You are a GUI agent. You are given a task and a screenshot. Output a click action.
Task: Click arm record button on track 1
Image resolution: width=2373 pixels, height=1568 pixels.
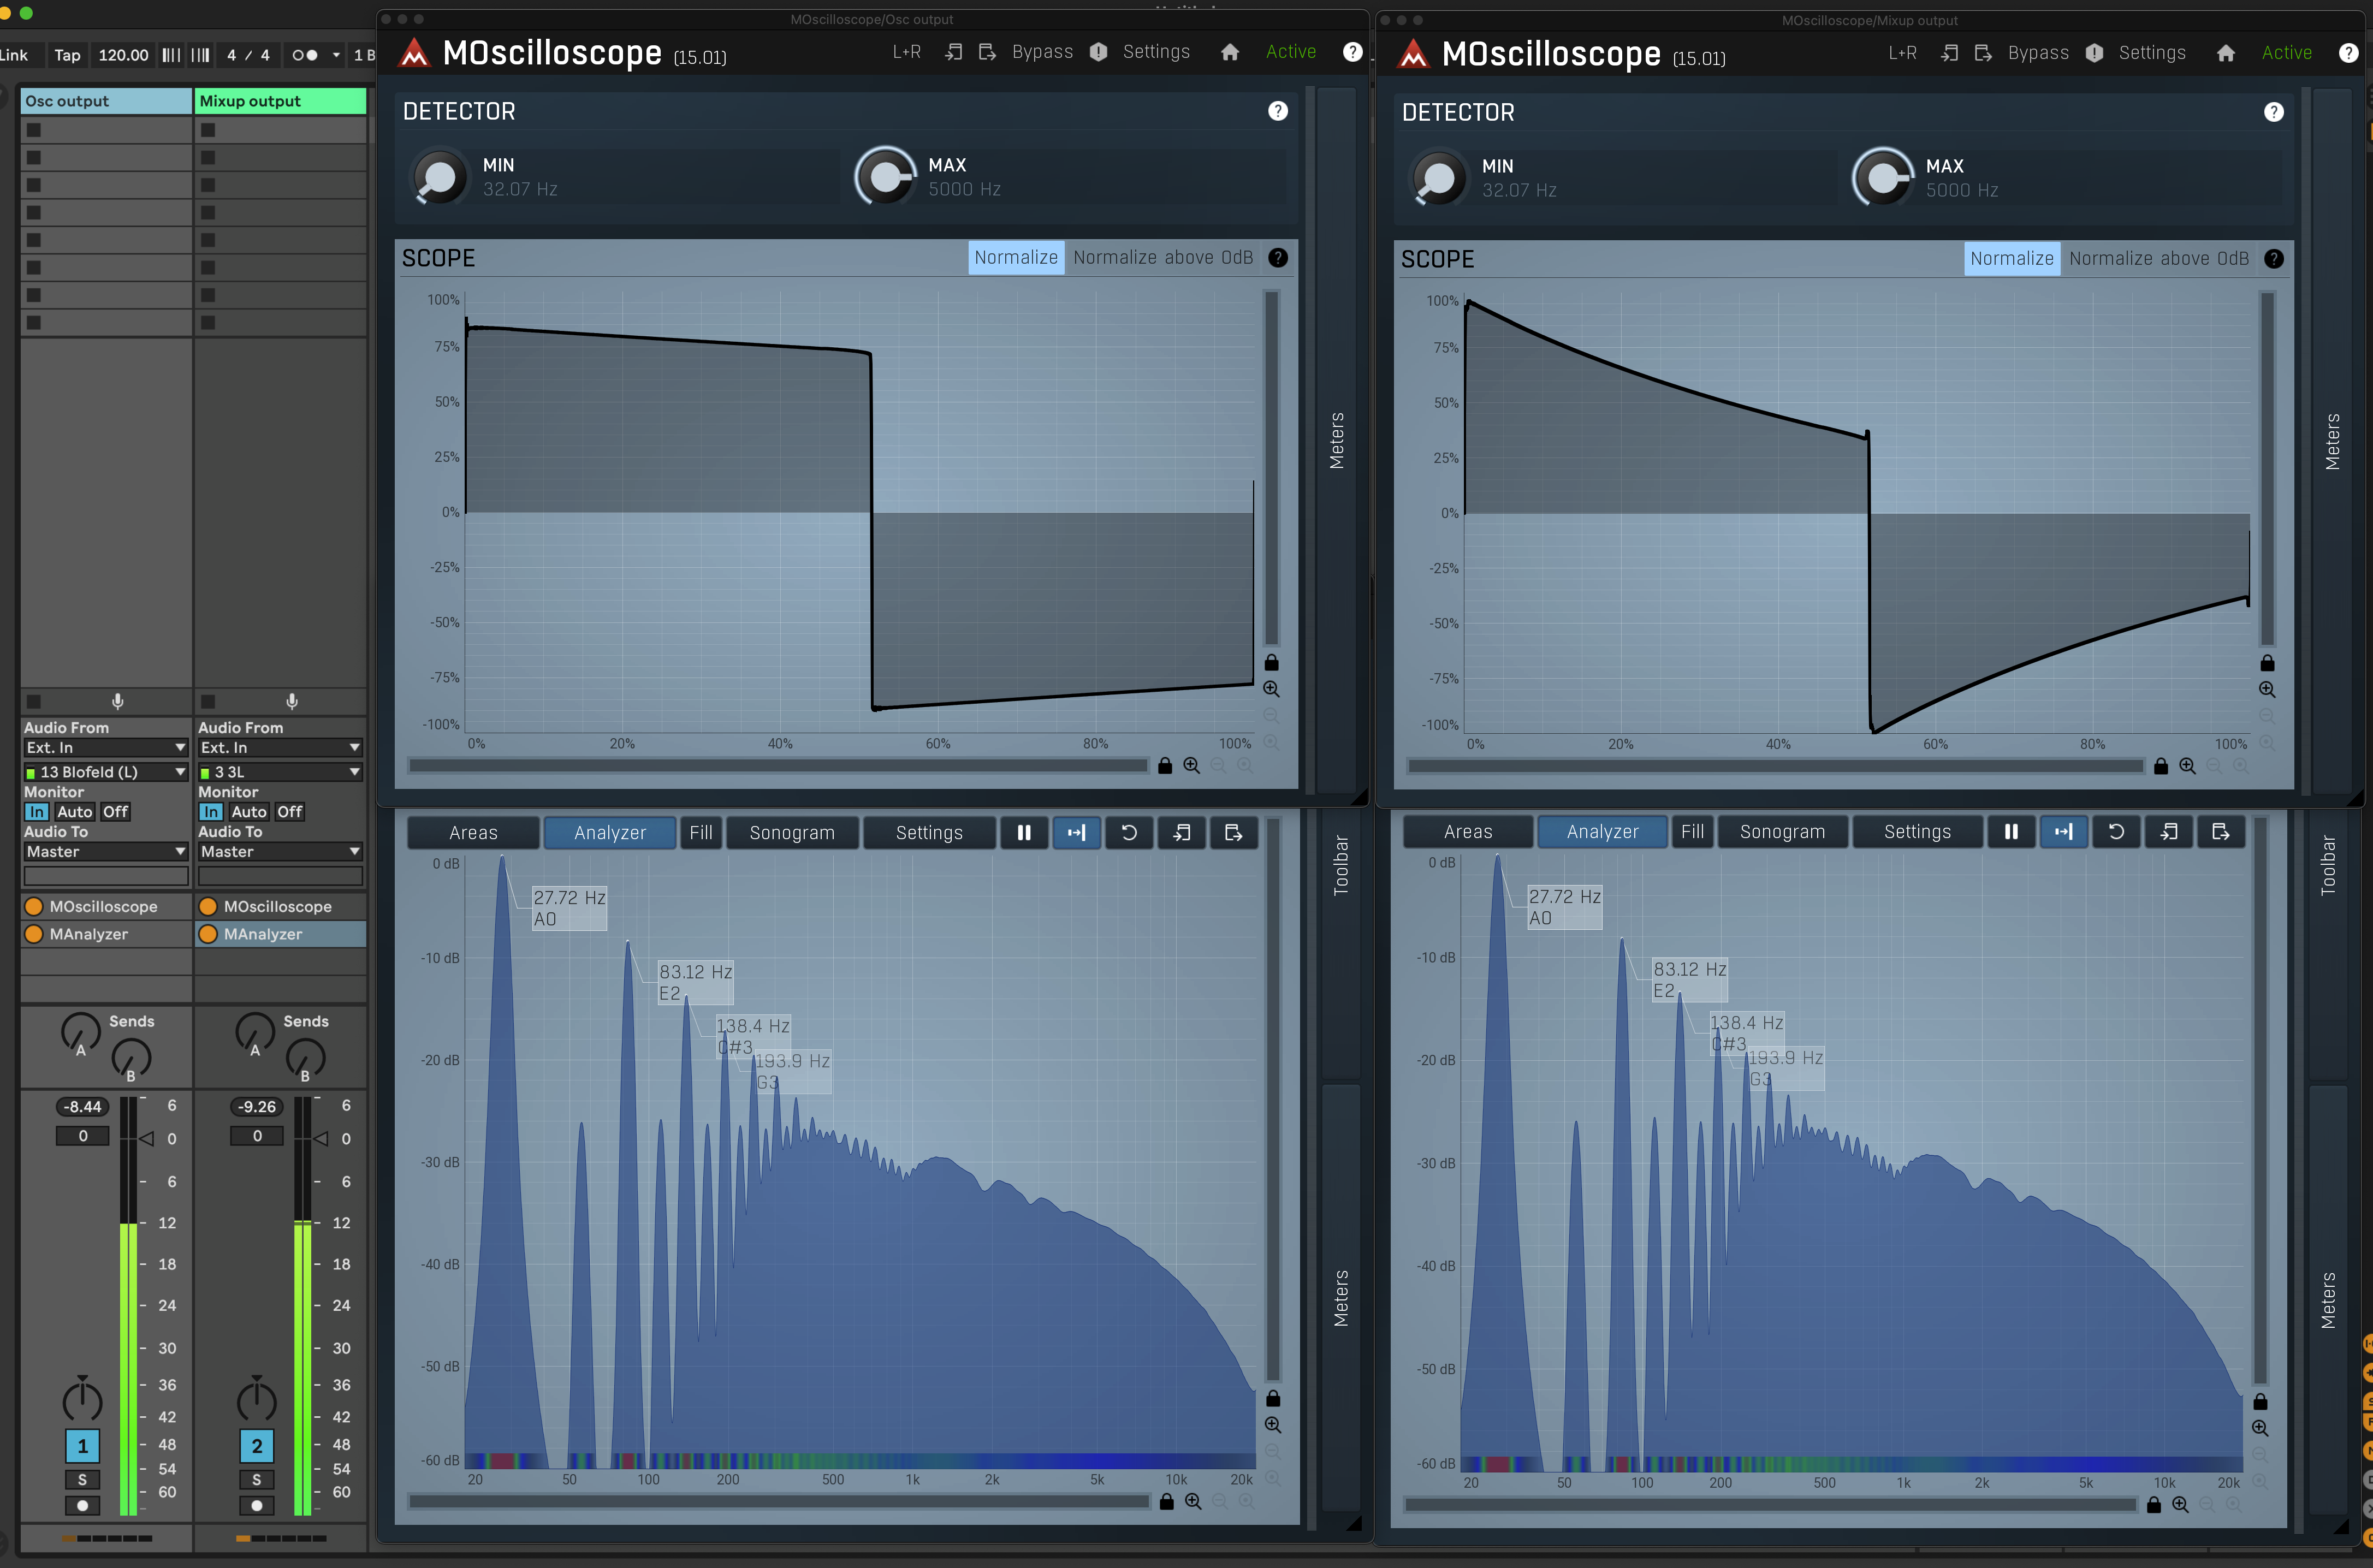[x=82, y=1505]
